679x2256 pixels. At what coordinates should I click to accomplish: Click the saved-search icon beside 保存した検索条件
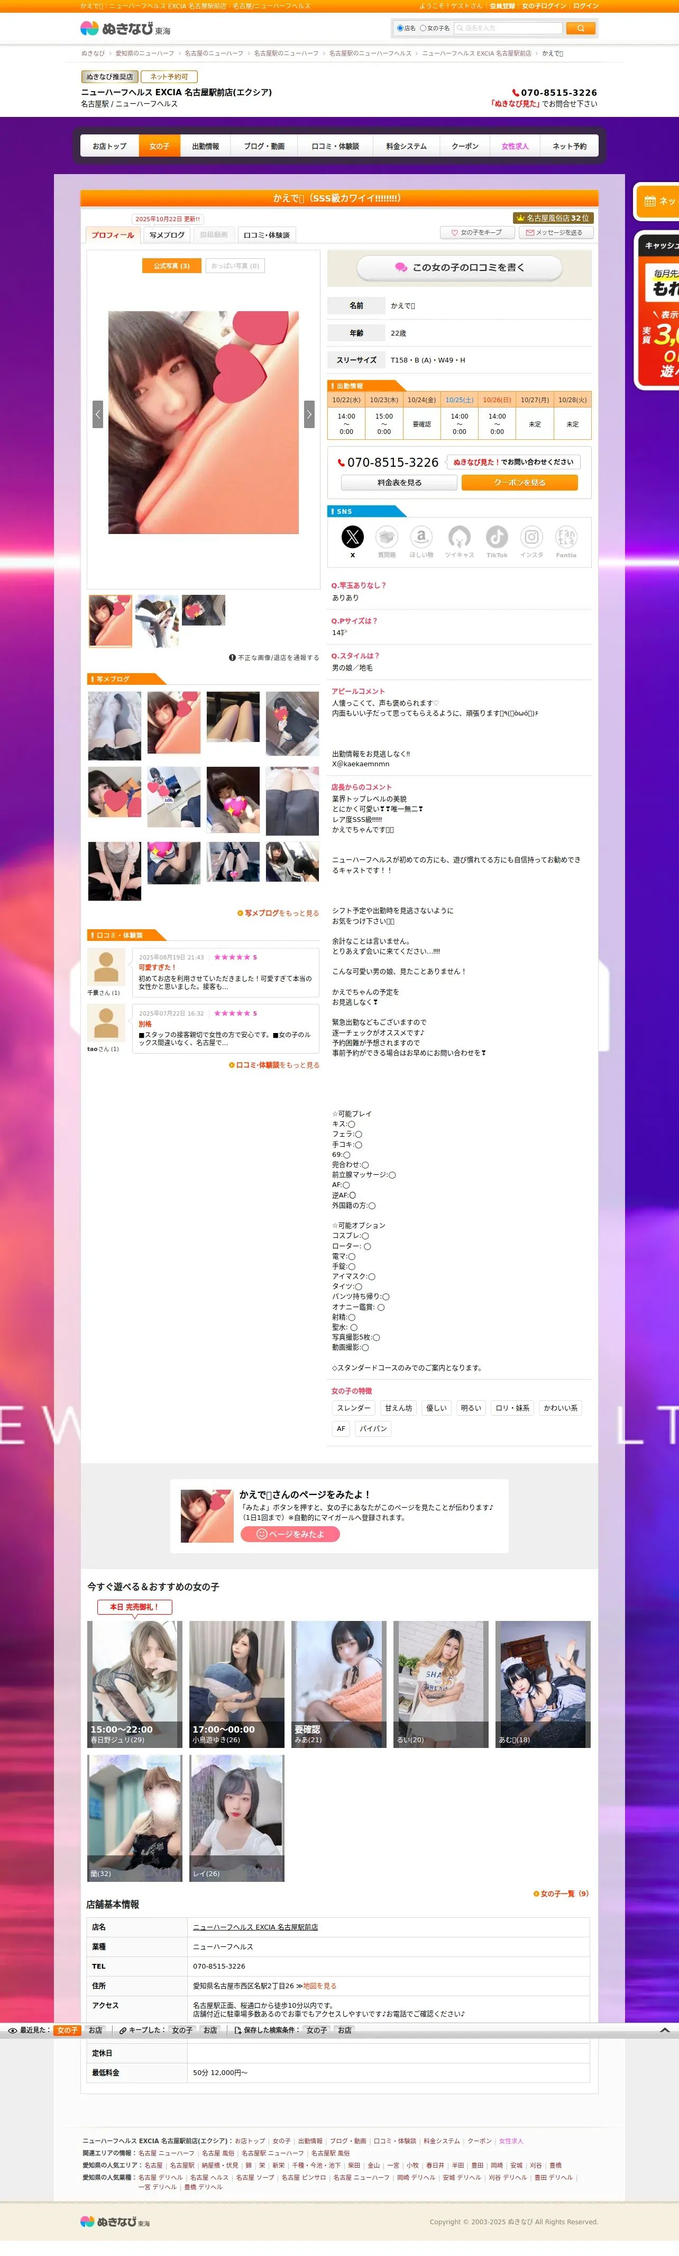point(238,2030)
